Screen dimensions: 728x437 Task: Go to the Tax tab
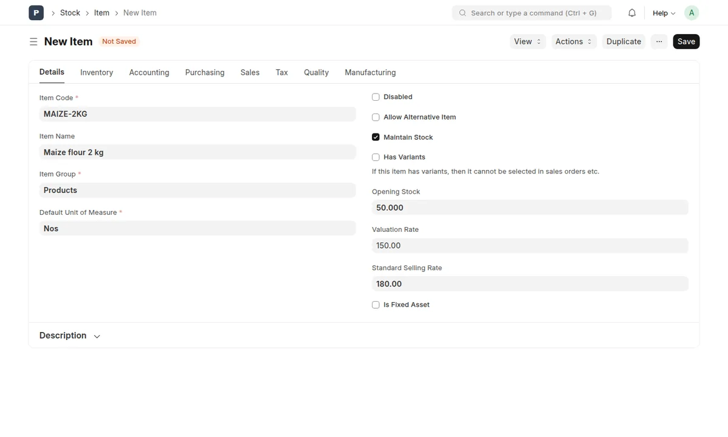click(281, 72)
